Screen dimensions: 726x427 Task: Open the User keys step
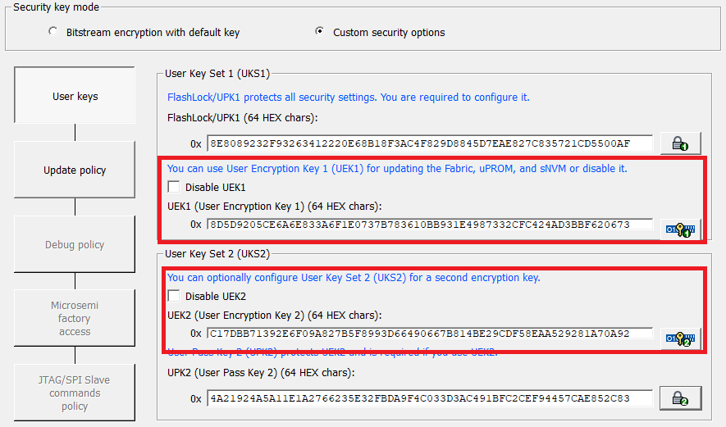tap(75, 97)
